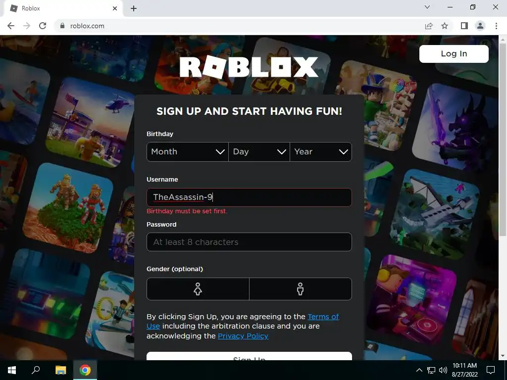Open the taskbar clock and date
Viewport: 507px width, 380px height.
(464, 370)
